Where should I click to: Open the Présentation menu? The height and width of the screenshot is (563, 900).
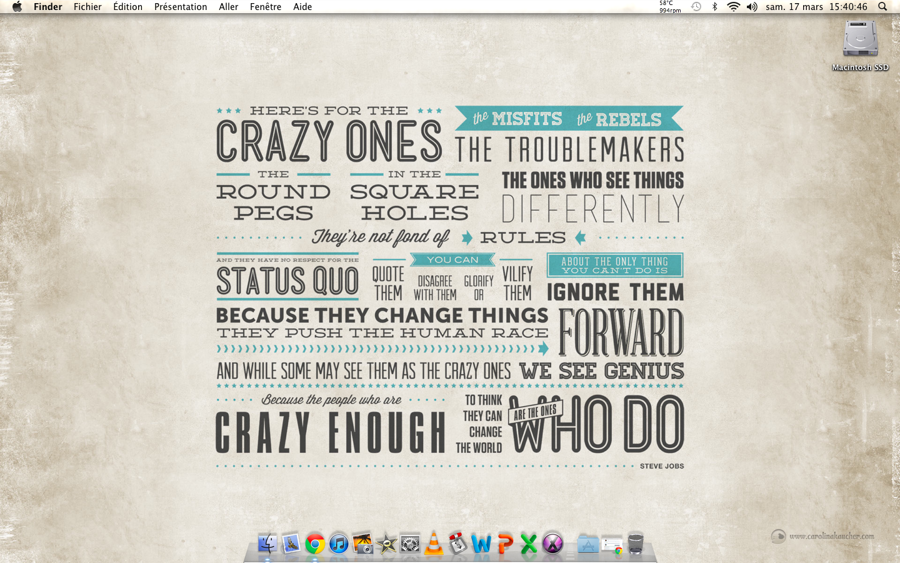pos(181,6)
